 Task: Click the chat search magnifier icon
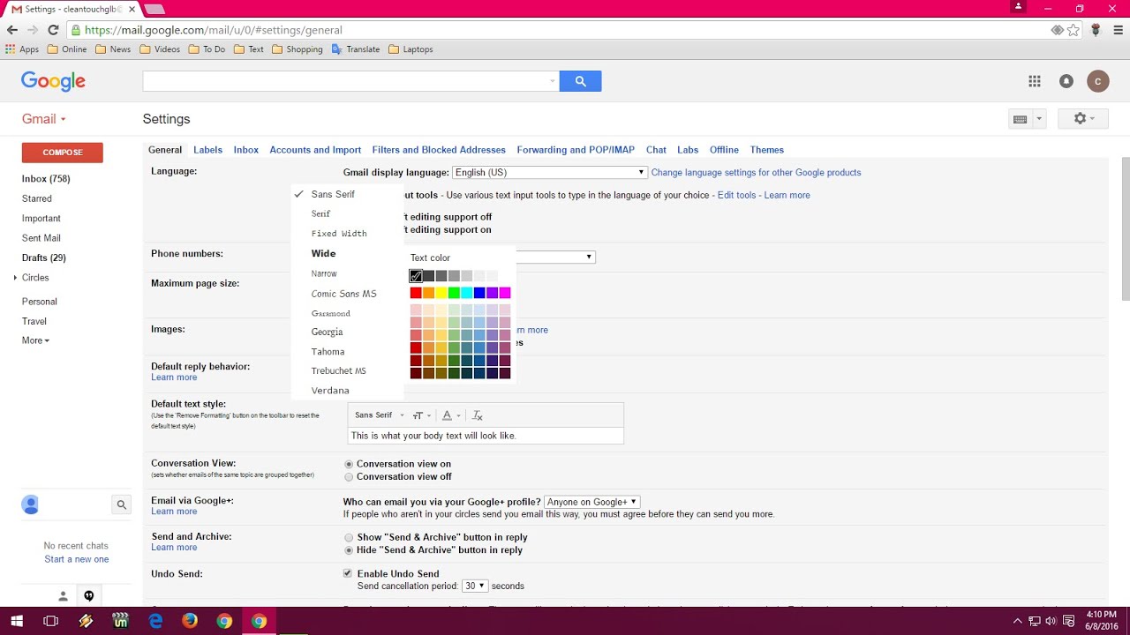(121, 504)
